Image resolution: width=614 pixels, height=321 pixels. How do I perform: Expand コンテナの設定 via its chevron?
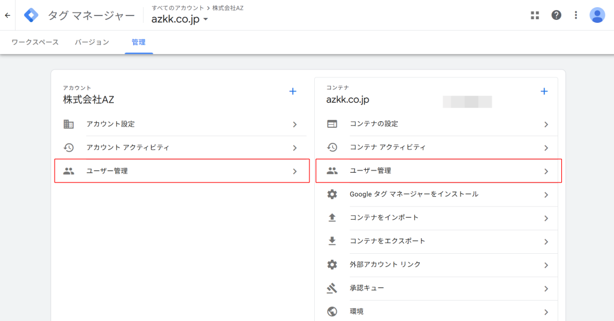546,124
